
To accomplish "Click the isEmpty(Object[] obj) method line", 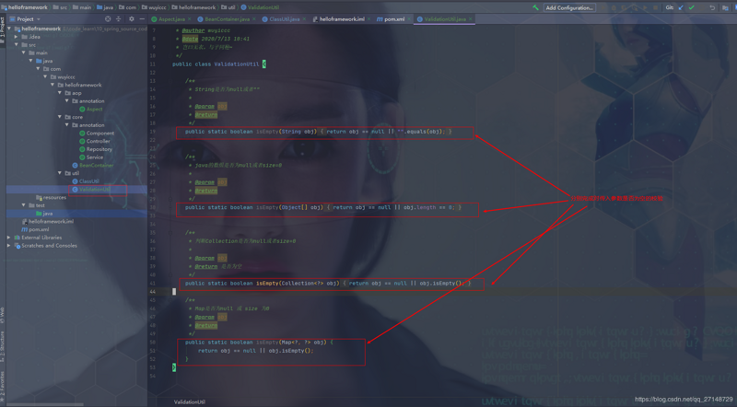I will (x=323, y=207).
